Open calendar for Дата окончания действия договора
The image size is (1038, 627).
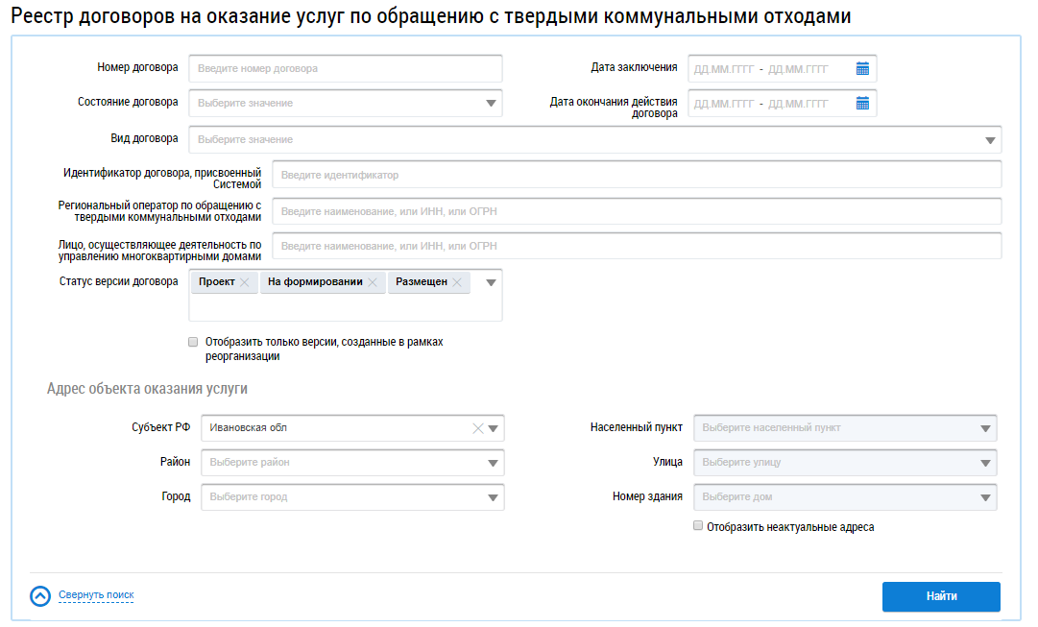[x=862, y=103]
